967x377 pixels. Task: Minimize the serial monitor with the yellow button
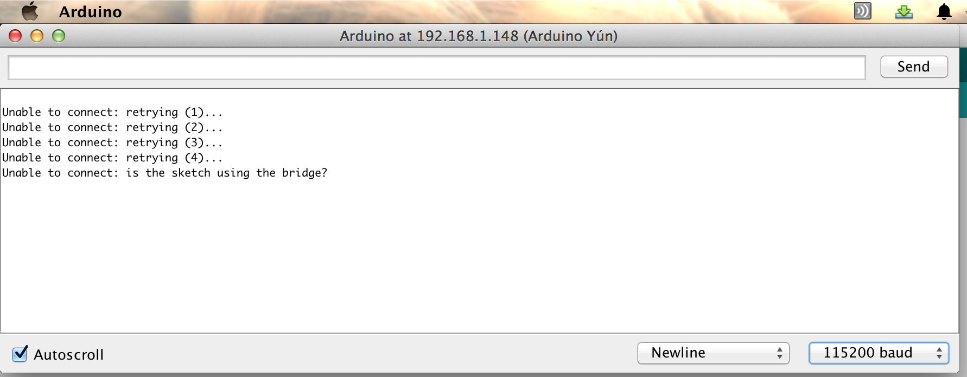37,36
